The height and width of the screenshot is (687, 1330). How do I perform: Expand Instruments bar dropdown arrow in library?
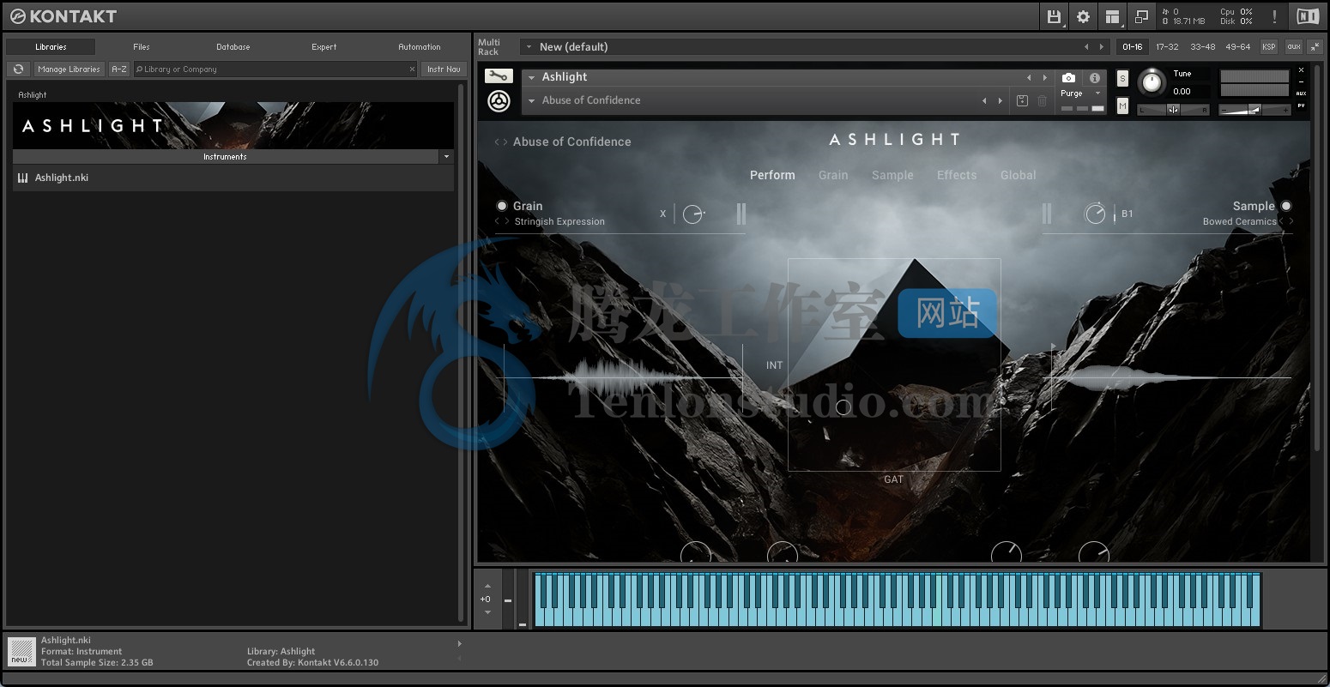(x=446, y=157)
